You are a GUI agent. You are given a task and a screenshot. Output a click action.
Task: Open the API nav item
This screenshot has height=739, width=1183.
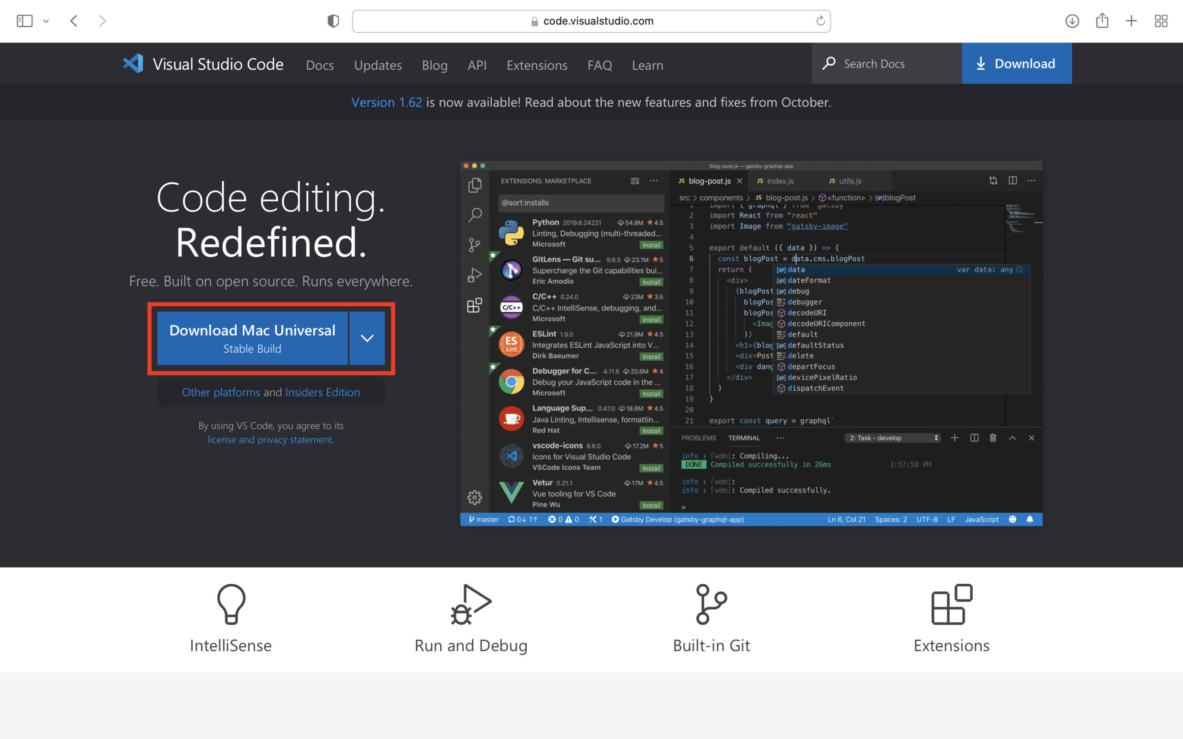point(476,65)
